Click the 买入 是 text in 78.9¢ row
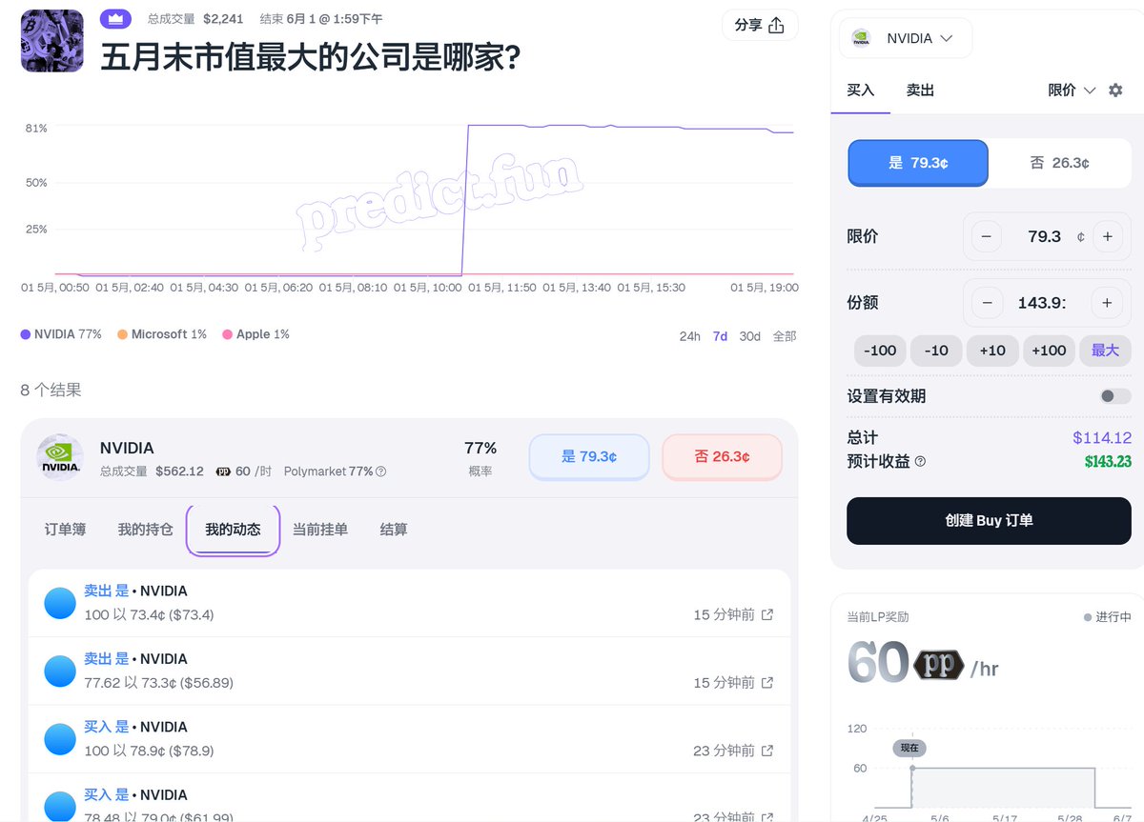 (x=106, y=728)
